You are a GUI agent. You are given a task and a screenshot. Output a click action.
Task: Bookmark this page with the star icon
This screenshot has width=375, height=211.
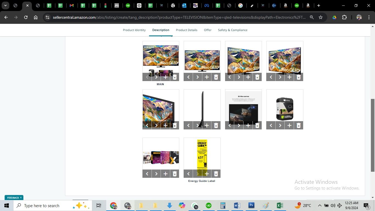pyautogui.click(x=320, y=17)
